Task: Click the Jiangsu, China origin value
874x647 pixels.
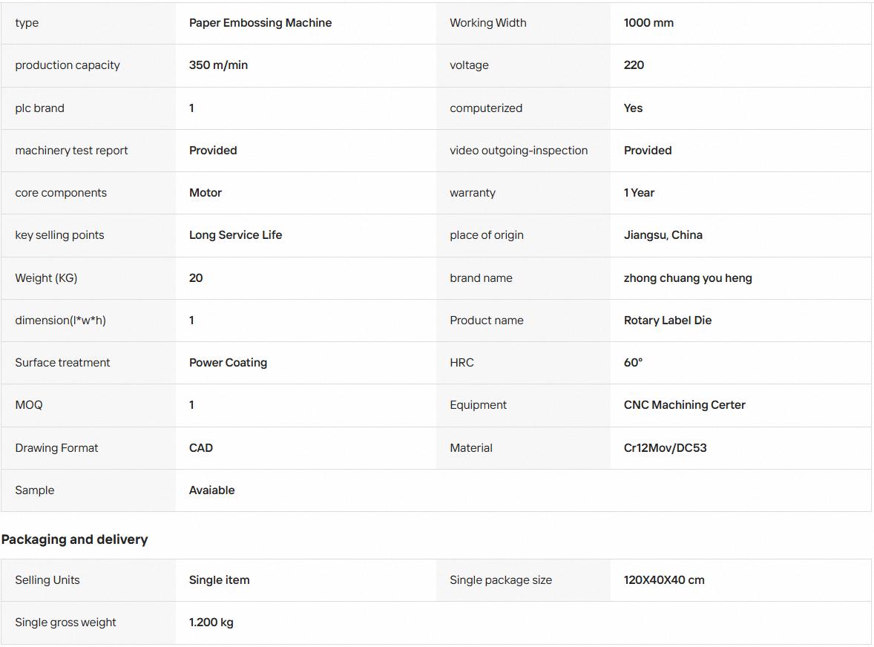Action: pyautogui.click(x=663, y=235)
